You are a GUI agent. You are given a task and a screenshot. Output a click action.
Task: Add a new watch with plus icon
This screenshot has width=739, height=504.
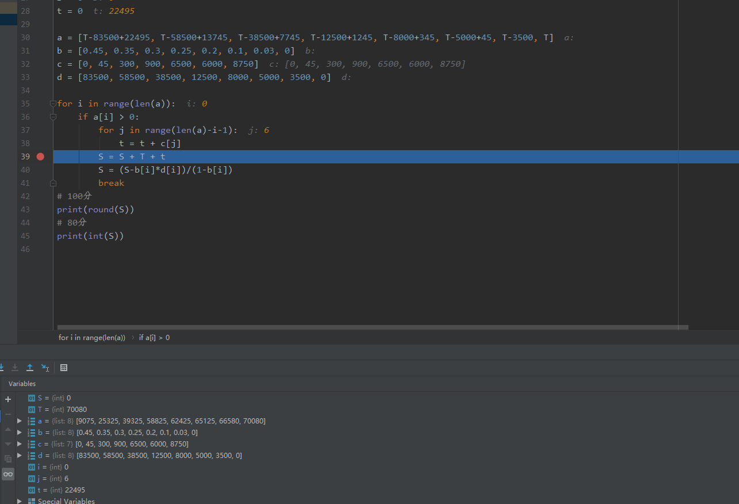8,399
